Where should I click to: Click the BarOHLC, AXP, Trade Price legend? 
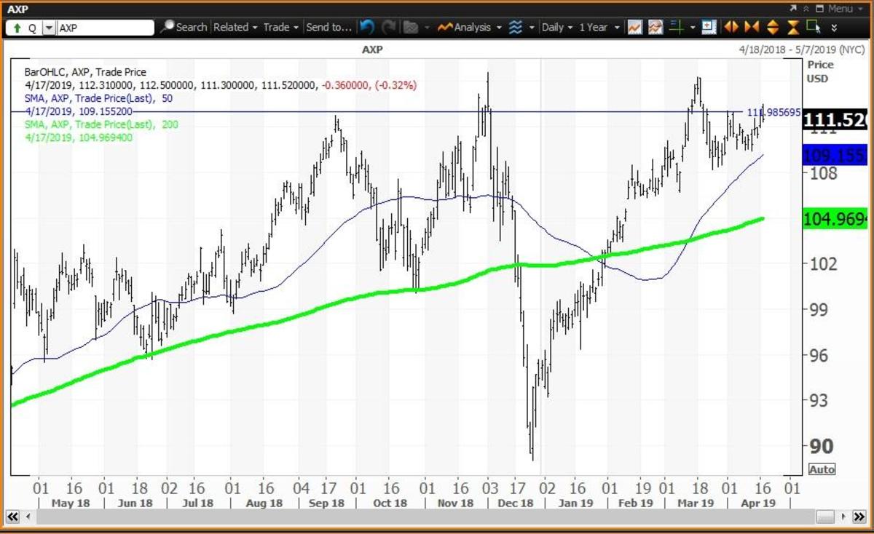85,72
